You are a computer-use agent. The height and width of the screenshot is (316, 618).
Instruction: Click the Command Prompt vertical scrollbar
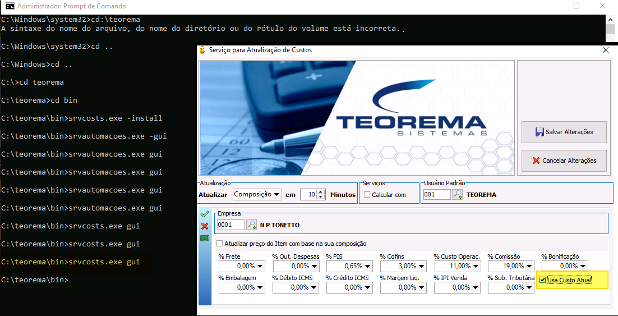[x=611, y=29]
